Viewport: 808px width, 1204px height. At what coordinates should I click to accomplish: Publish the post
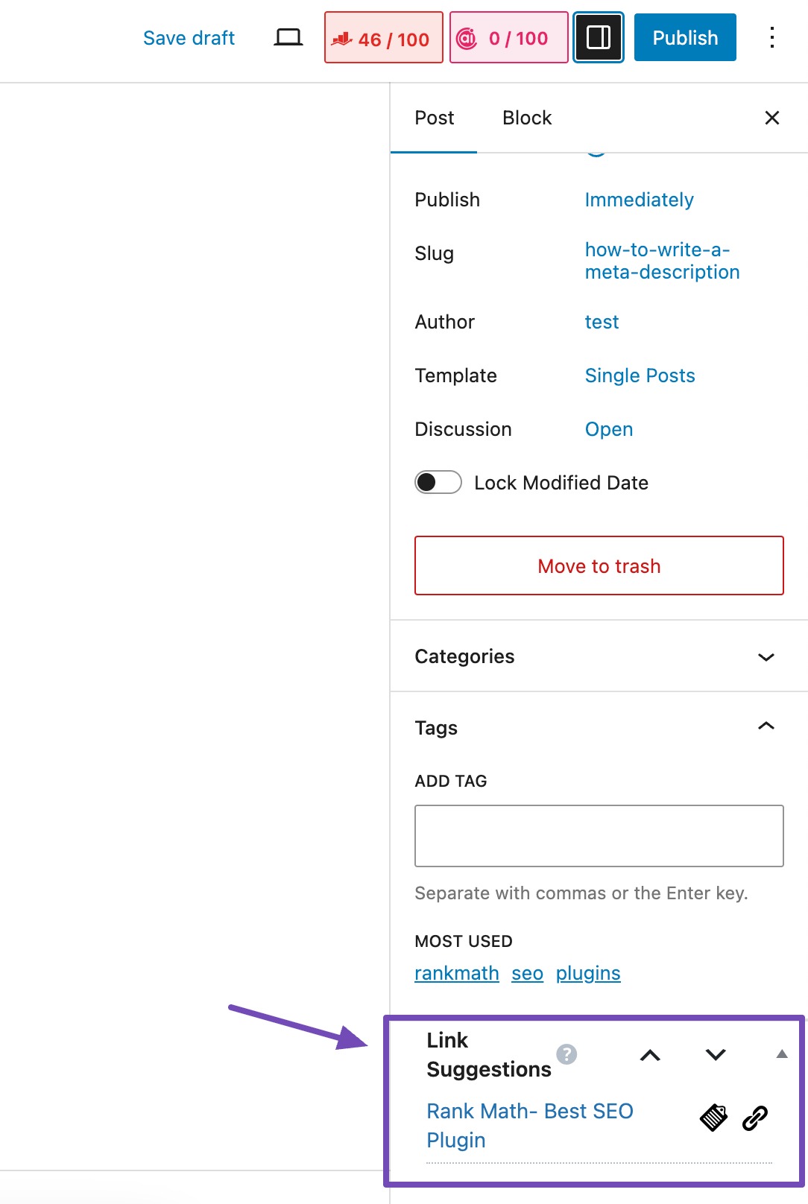684,37
